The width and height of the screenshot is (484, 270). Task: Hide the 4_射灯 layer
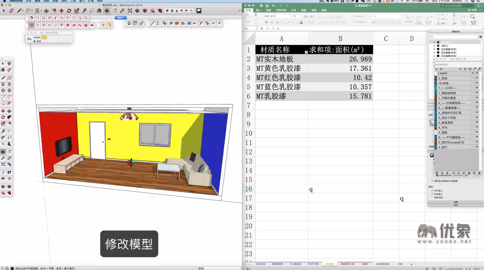(x=477, y=147)
